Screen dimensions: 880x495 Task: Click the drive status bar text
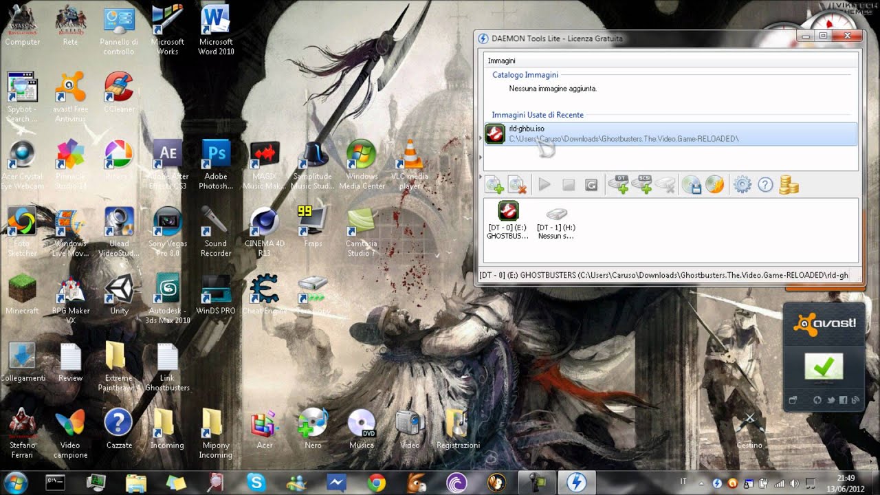click(663, 275)
